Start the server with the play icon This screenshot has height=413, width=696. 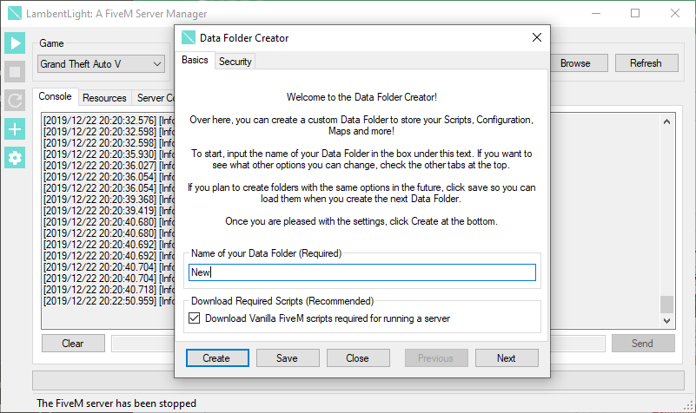click(15, 43)
